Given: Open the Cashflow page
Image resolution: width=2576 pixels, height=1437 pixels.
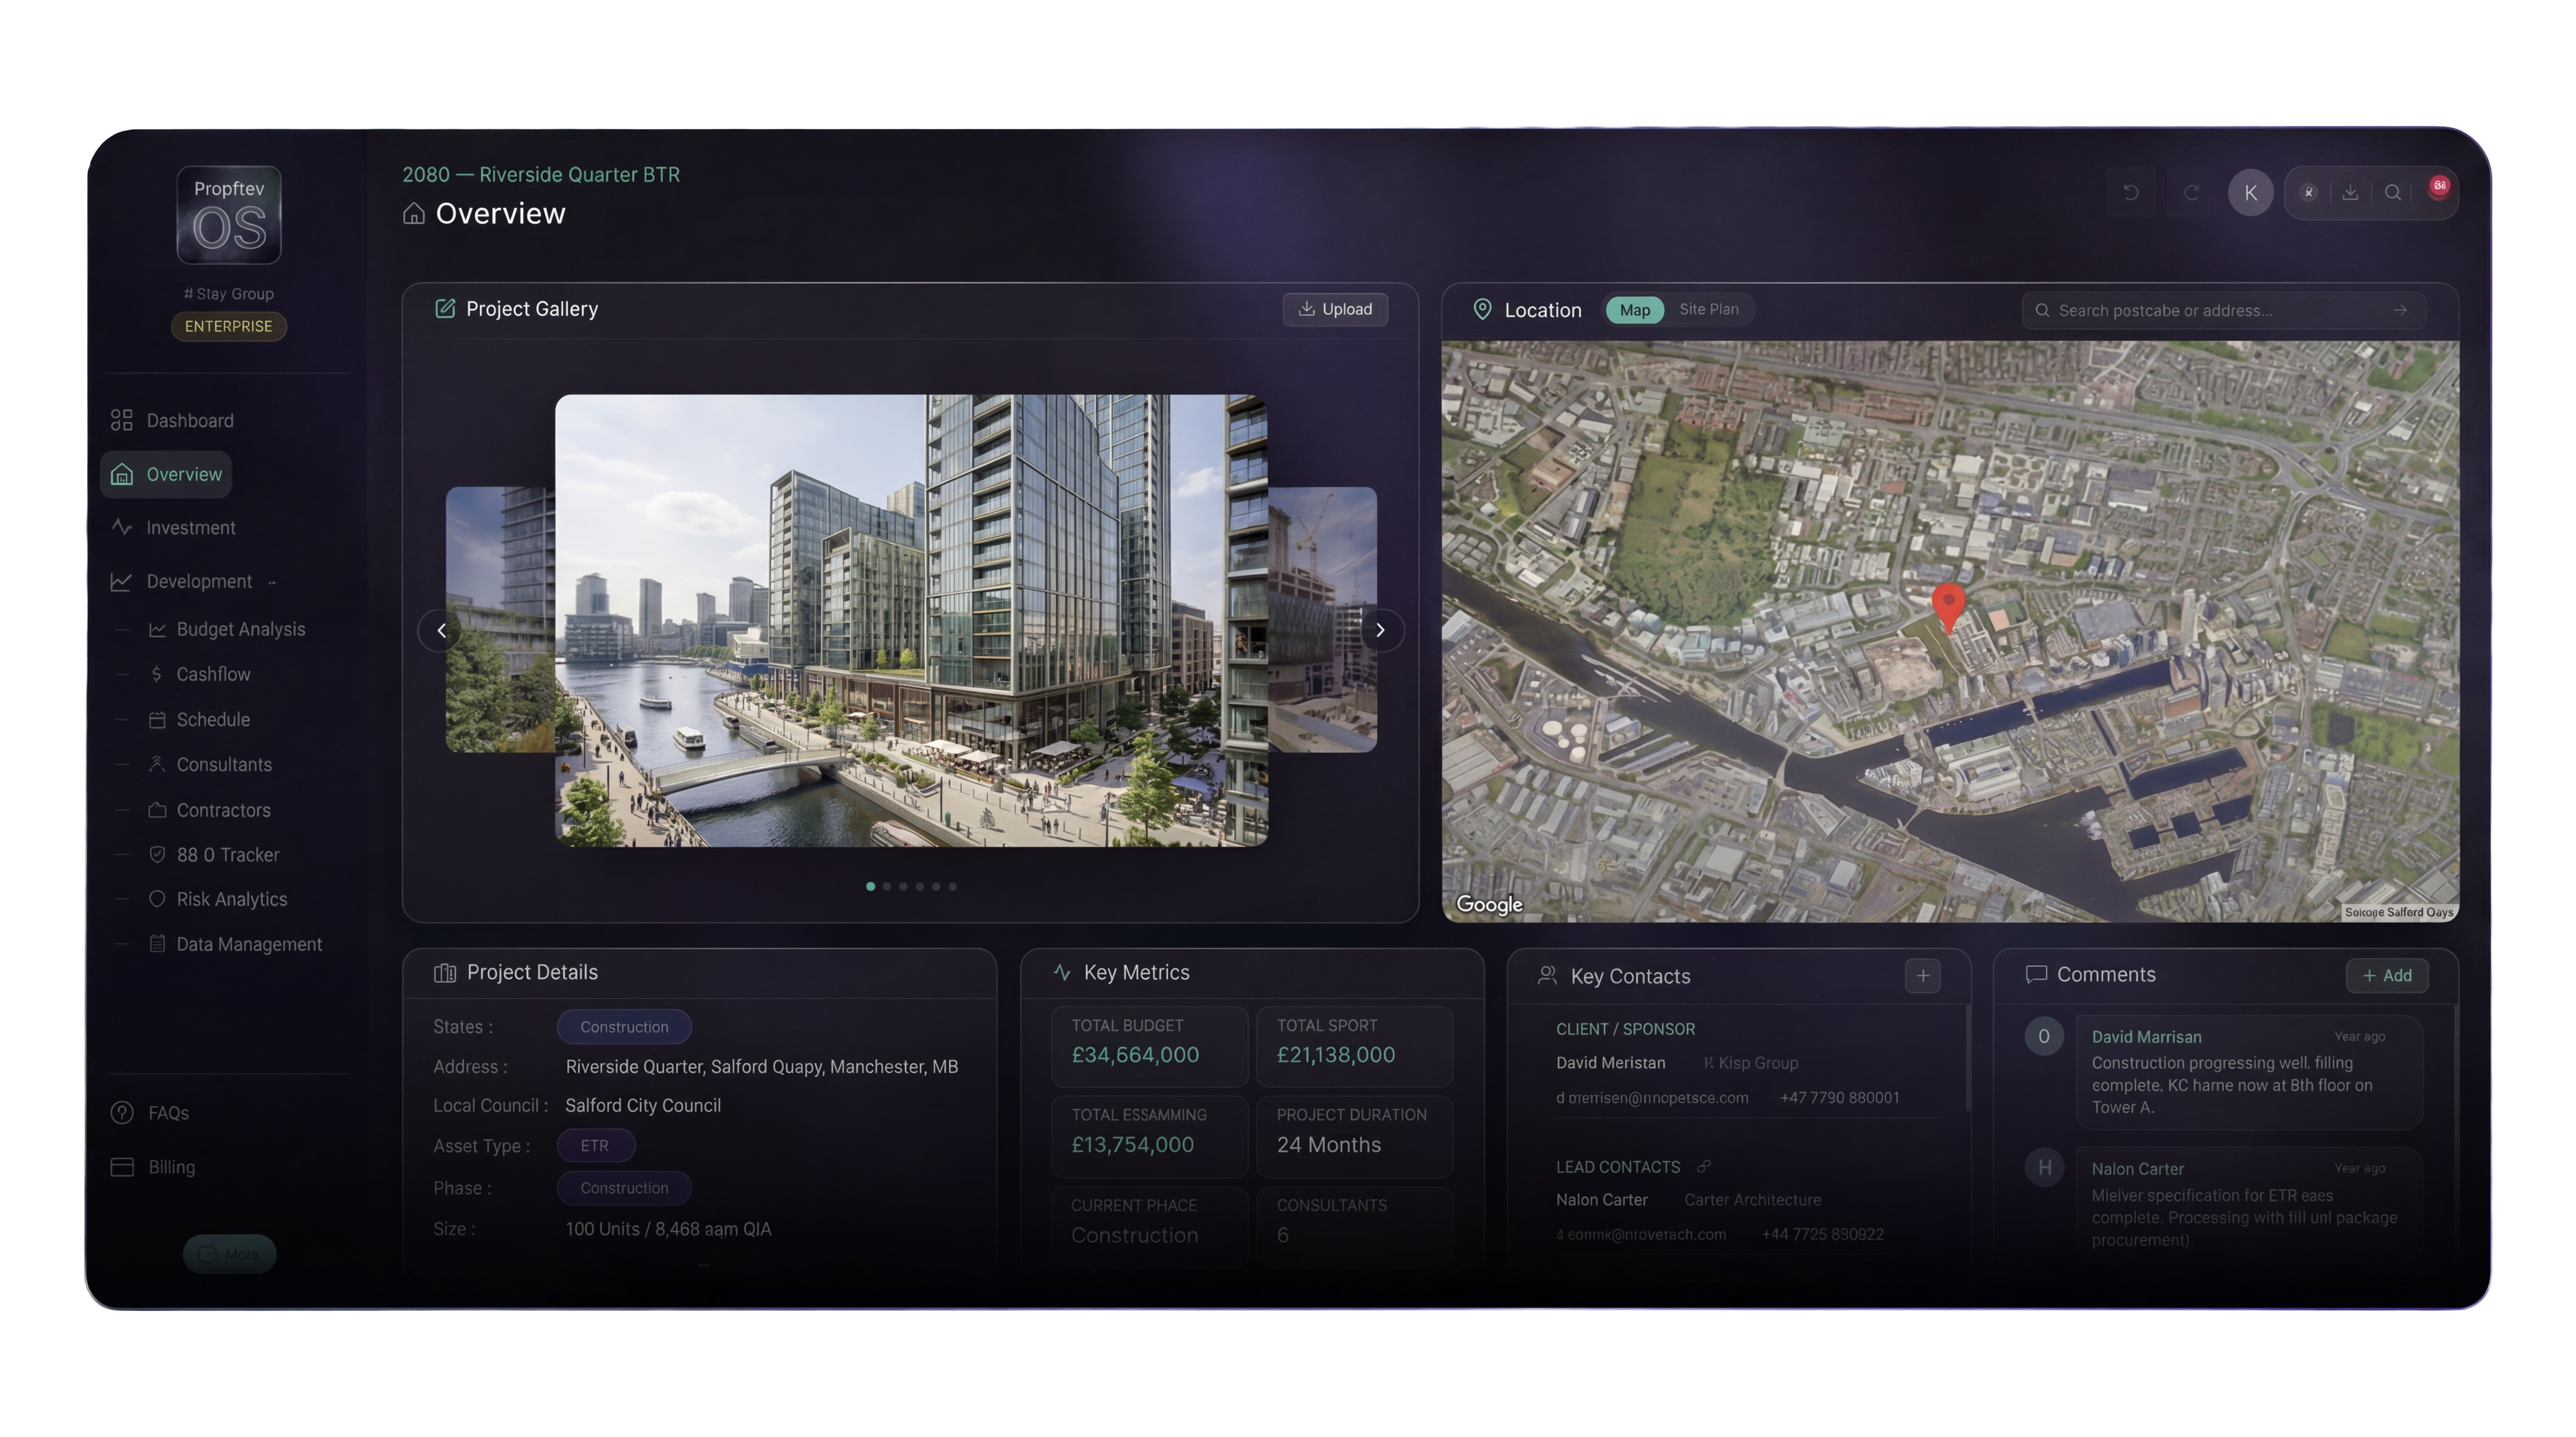Looking at the screenshot, I should point(214,675).
